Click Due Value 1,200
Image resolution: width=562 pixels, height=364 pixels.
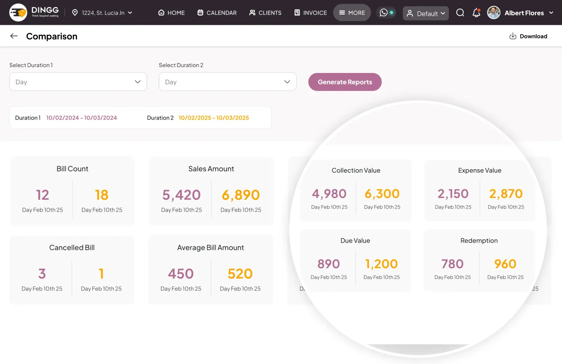(381, 264)
